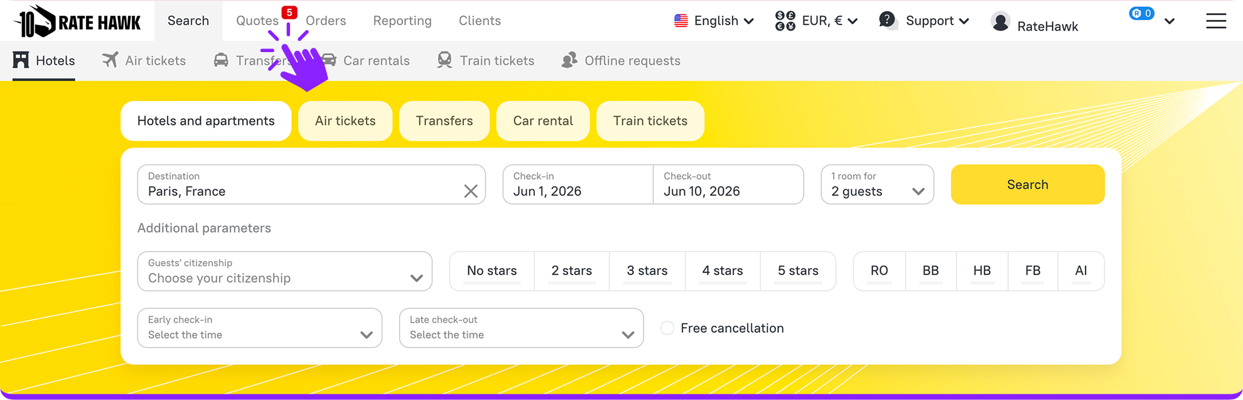Open Offline requests section

click(621, 61)
